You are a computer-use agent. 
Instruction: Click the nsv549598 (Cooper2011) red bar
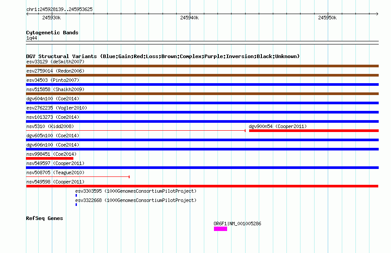pyautogui.click(x=202, y=186)
